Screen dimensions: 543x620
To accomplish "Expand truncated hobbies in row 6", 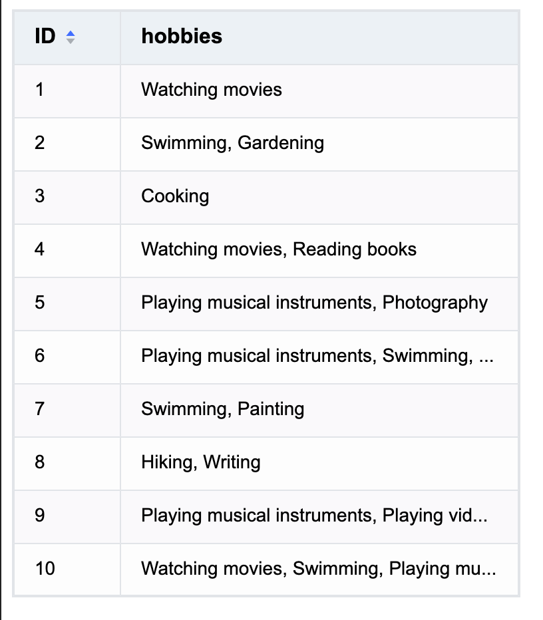I will pyautogui.click(x=319, y=357).
